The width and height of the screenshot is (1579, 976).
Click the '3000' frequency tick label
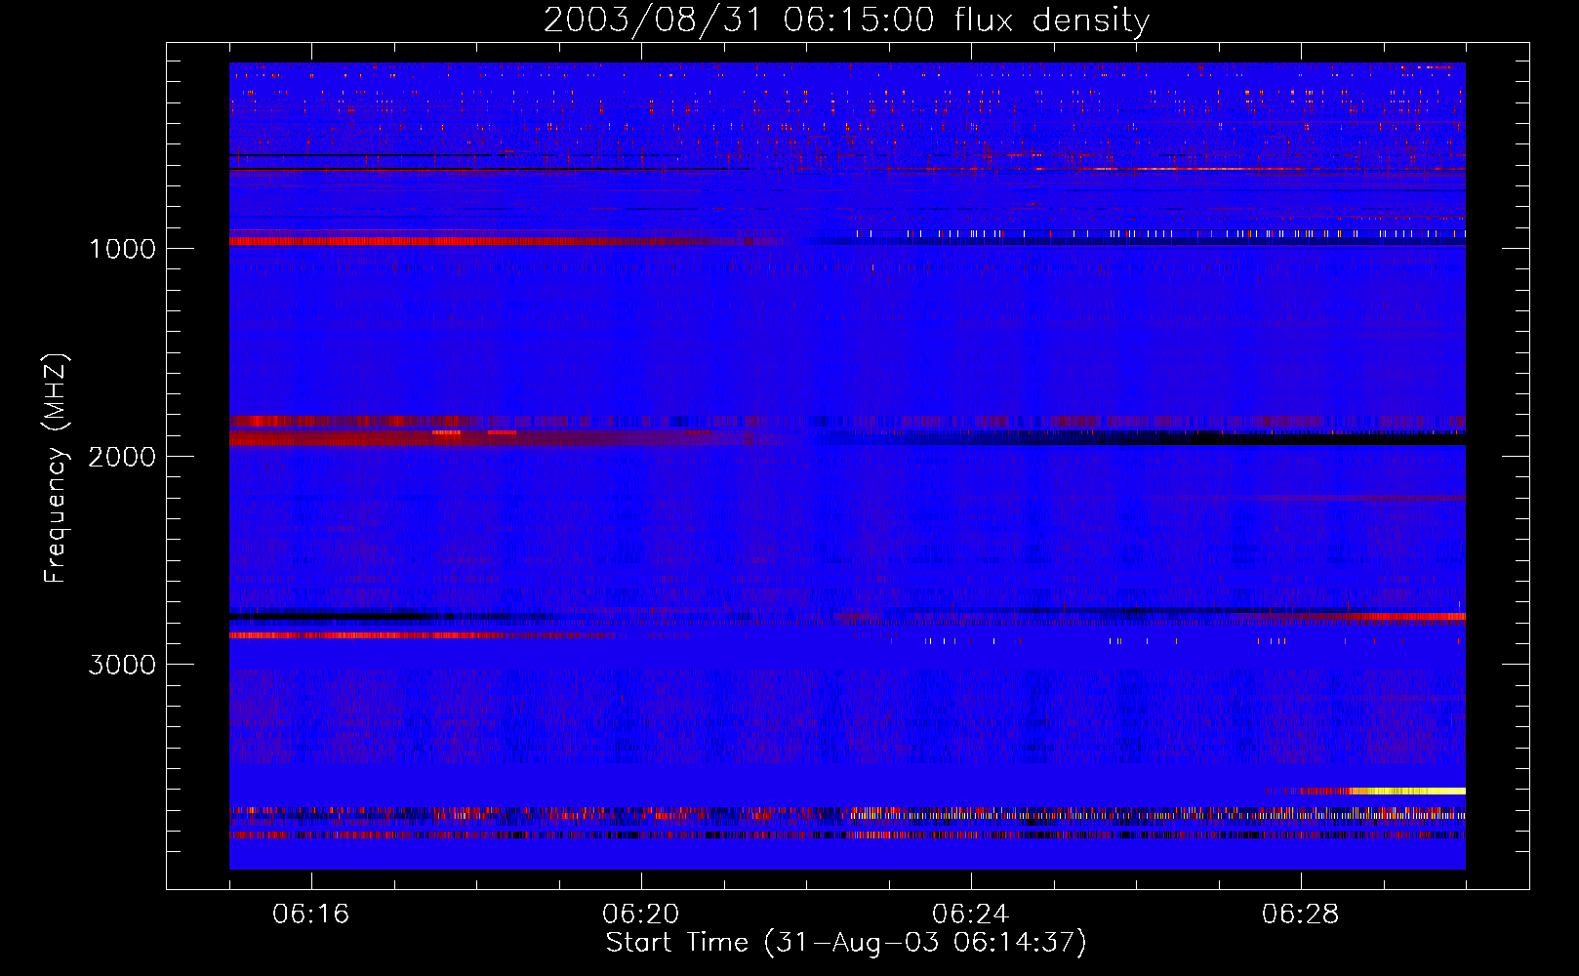[122, 665]
